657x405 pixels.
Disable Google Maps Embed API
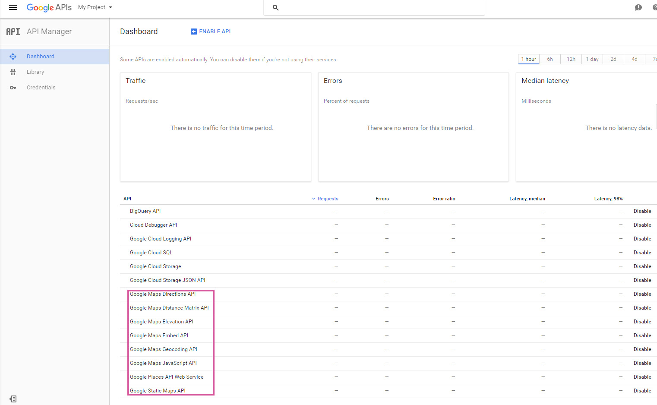pos(642,335)
